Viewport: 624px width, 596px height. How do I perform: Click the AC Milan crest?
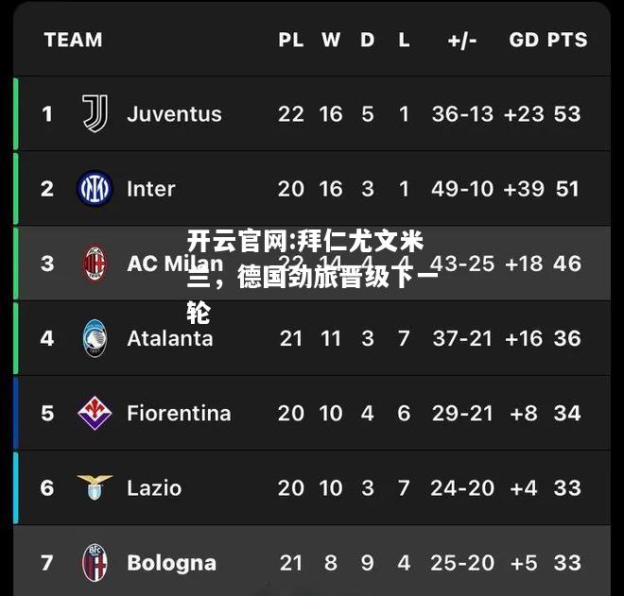pos(95,264)
